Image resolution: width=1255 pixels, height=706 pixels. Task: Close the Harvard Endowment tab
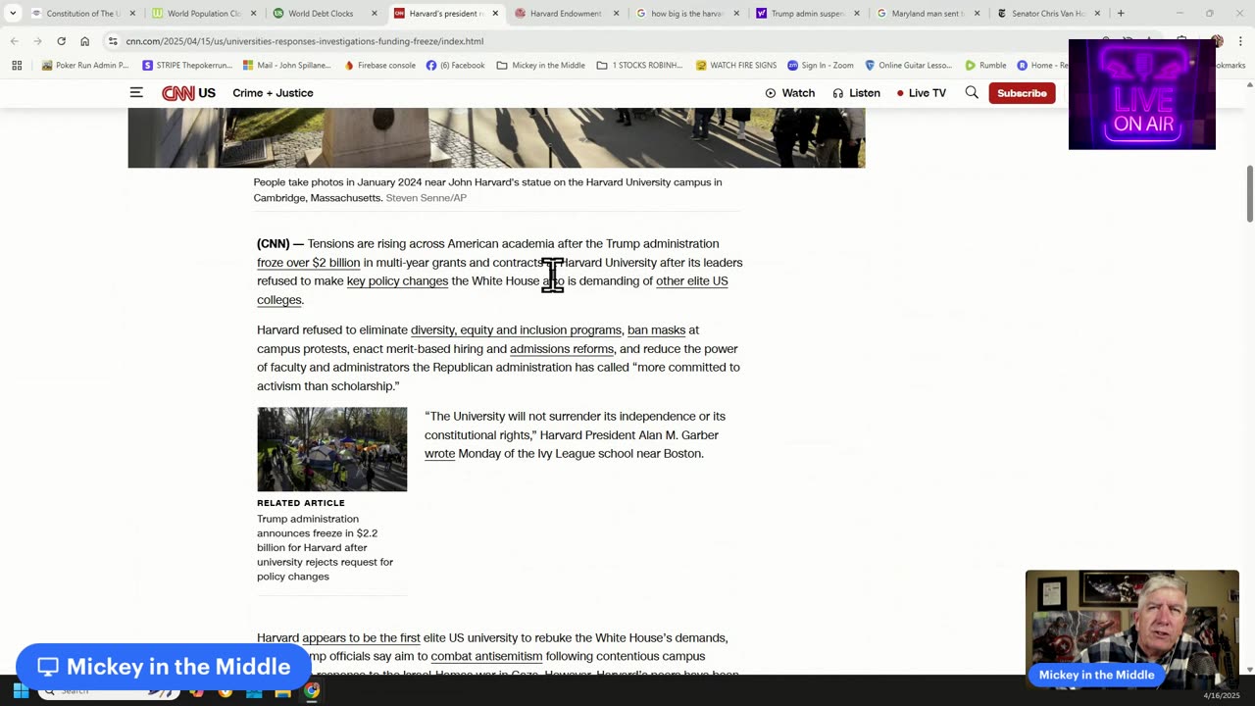(616, 14)
